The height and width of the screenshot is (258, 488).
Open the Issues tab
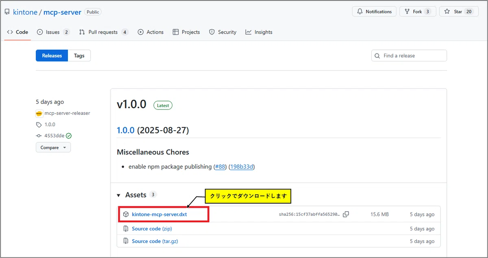[x=53, y=32]
